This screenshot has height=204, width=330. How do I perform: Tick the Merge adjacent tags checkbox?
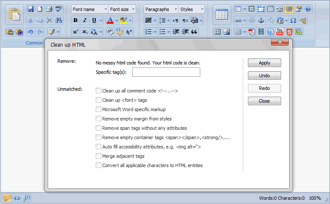tap(98, 156)
